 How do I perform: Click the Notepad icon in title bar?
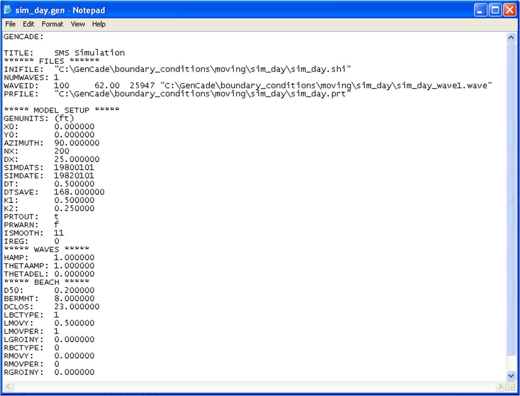(x=7, y=10)
